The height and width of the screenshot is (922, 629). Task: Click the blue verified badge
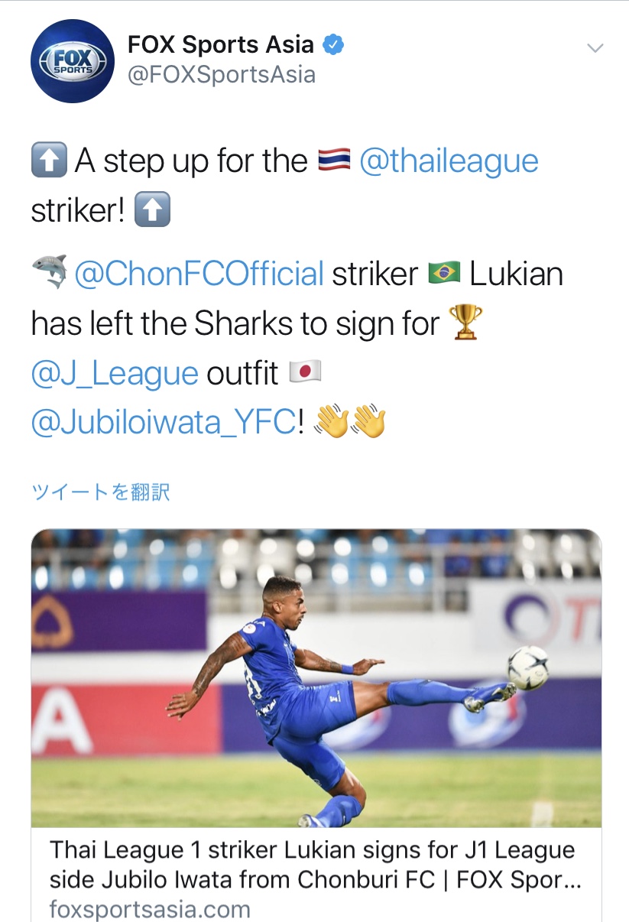click(332, 45)
